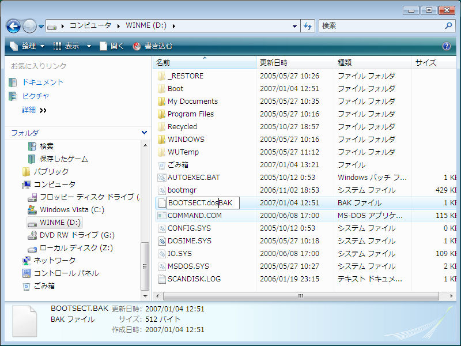Select the COMMAND.COM file icon
The height and width of the screenshot is (346, 461).
pyautogui.click(x=162, y=216)
